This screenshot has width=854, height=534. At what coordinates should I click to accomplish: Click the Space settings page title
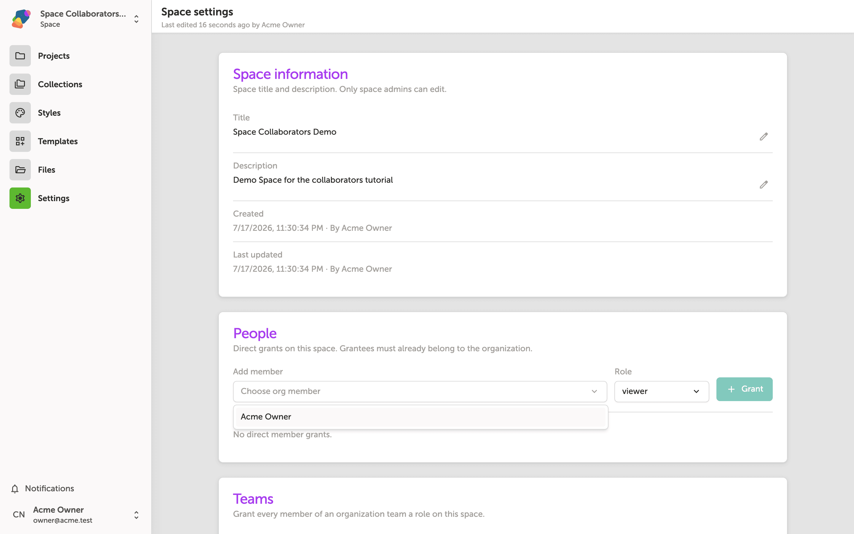tap(197, 12)
